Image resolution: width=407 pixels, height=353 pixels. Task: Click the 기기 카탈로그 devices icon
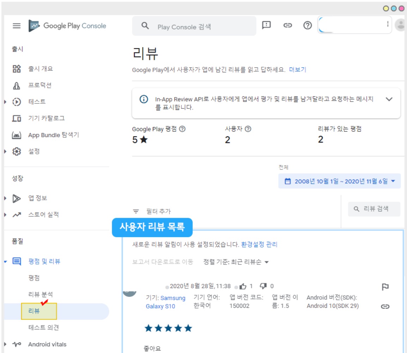coord(17,119)
